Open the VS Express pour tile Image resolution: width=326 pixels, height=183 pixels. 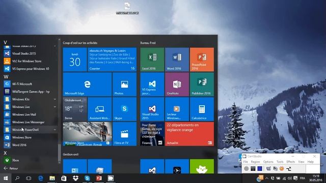[152, 84]
